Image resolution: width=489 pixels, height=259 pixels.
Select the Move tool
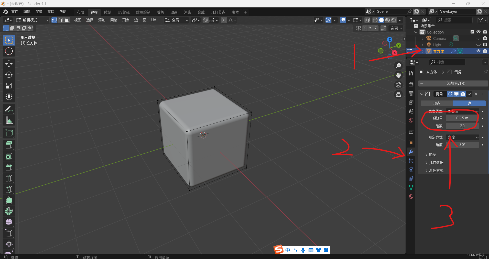tap(9, 63)
